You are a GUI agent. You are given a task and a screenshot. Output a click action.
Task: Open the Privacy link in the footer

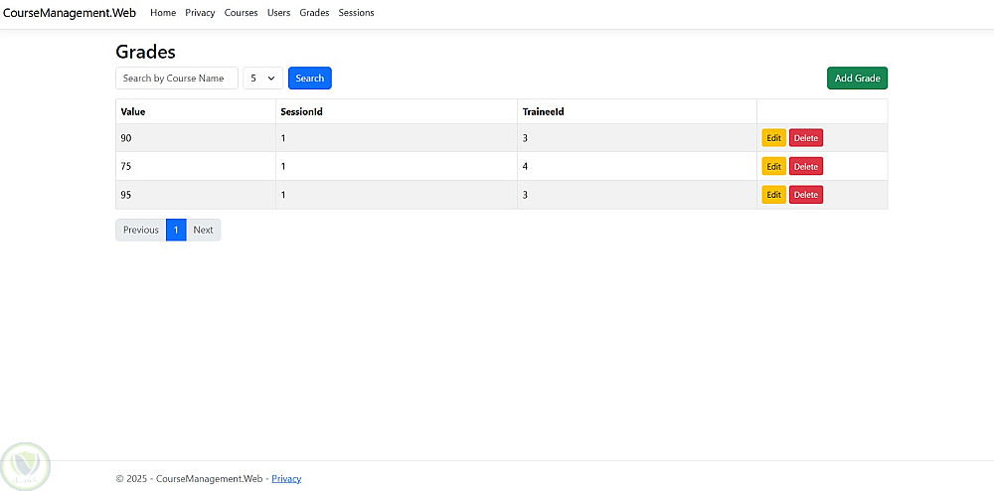coord(286,479)
